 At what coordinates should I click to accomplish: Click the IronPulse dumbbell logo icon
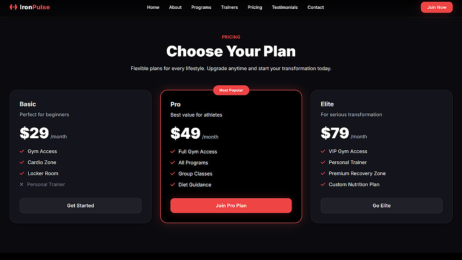pos(13,7)
